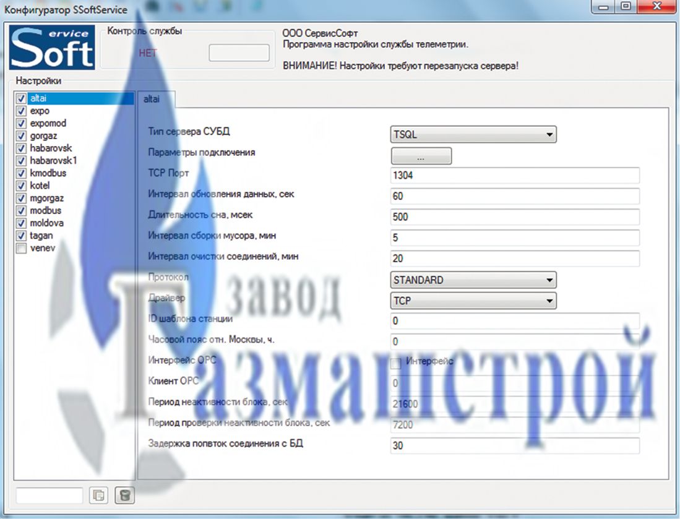The image size is (680, 519).
Task: Select kotel in the settings list
Action: [x=40, y=186]
